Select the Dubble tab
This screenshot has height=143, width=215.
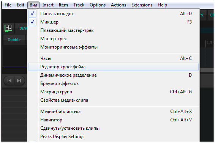click(14, 40)
